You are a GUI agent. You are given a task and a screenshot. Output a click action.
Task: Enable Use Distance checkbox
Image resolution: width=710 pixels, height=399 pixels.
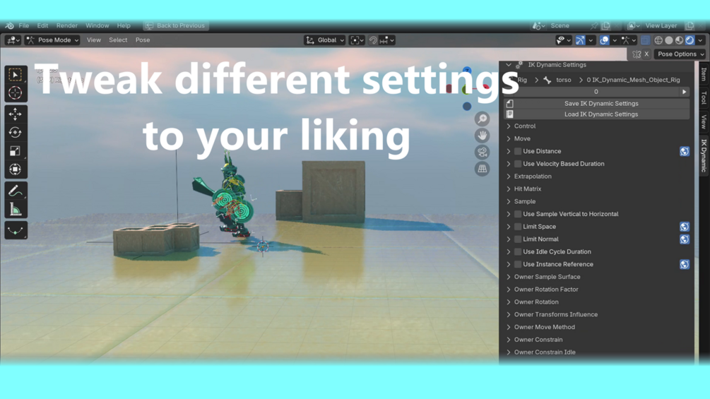pos(518,152)
